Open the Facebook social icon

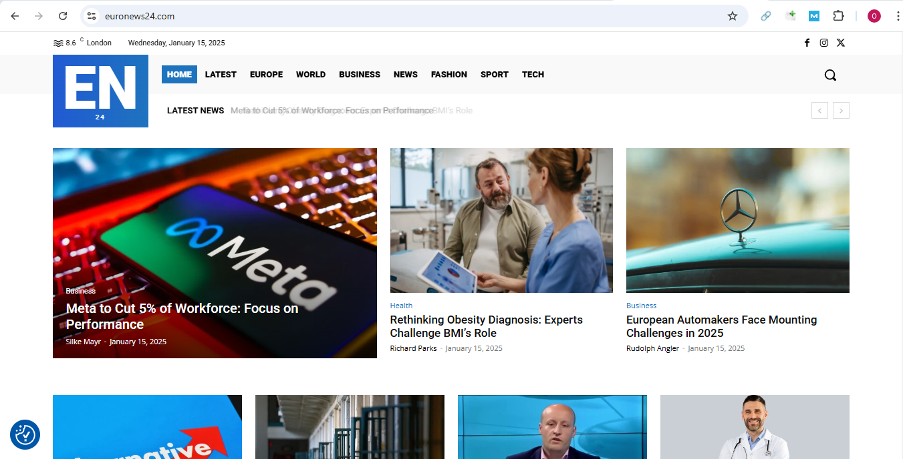coord(807,43)
